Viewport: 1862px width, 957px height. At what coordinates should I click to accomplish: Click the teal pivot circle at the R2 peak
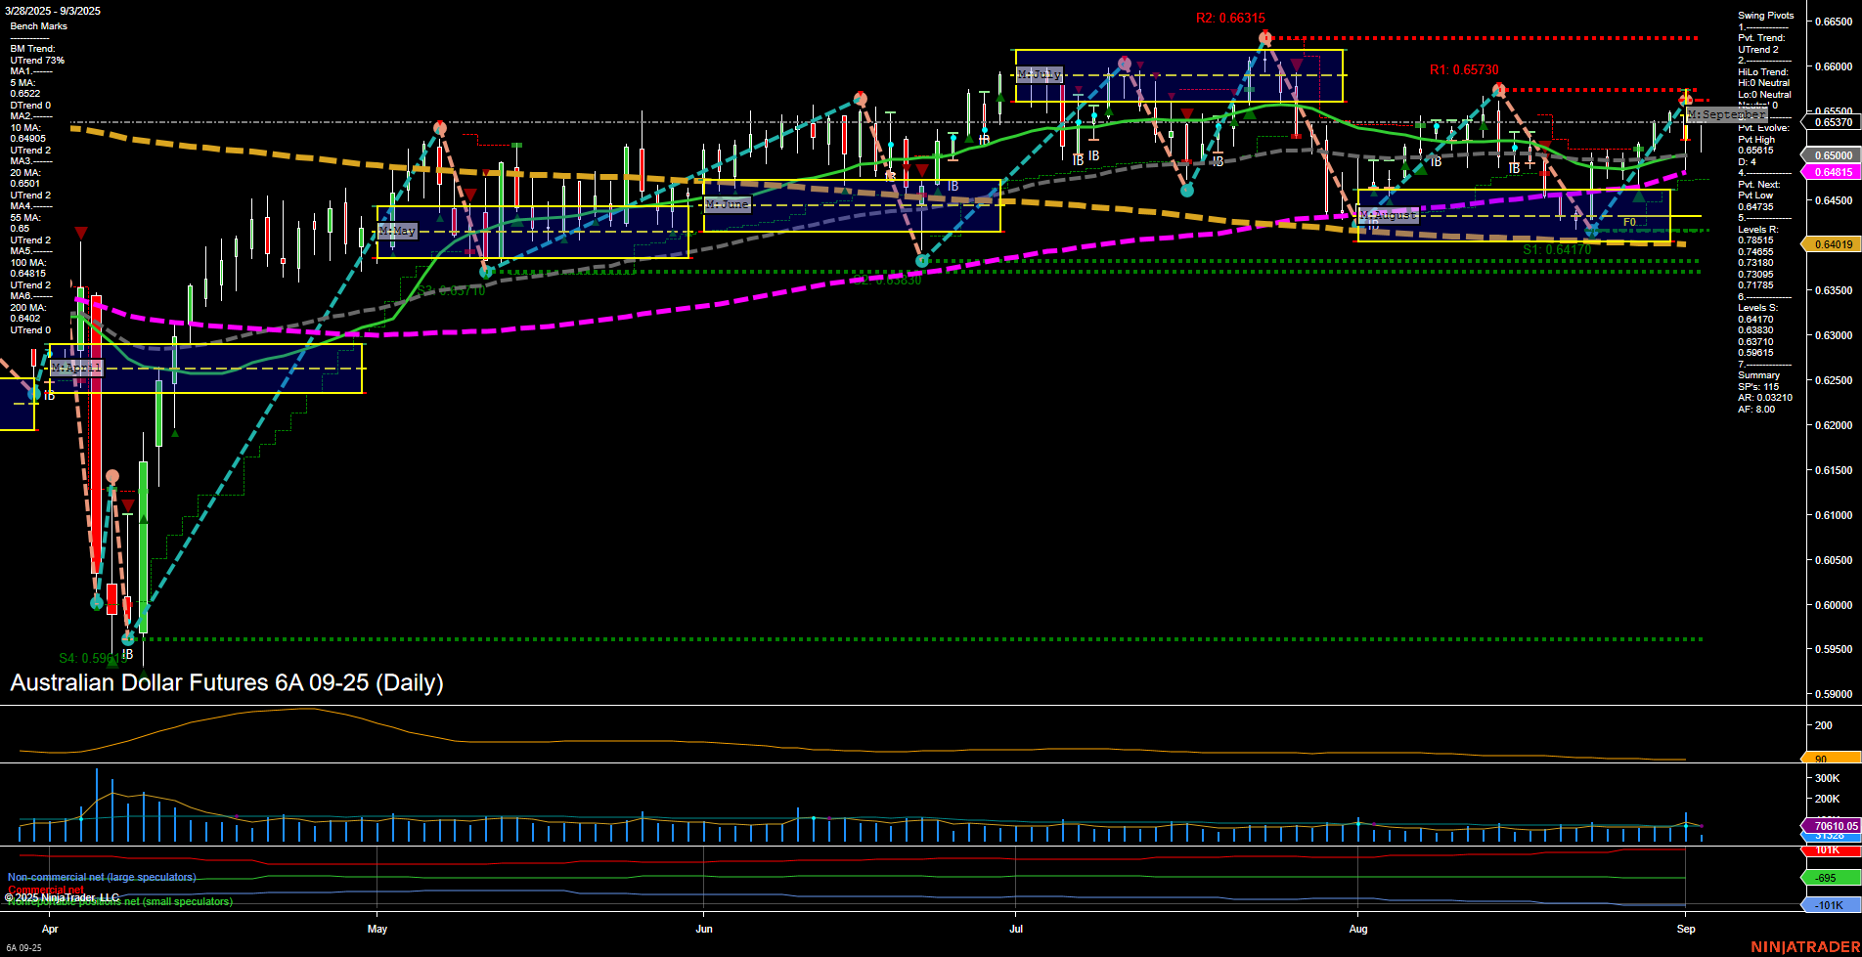click(1265, 38)
